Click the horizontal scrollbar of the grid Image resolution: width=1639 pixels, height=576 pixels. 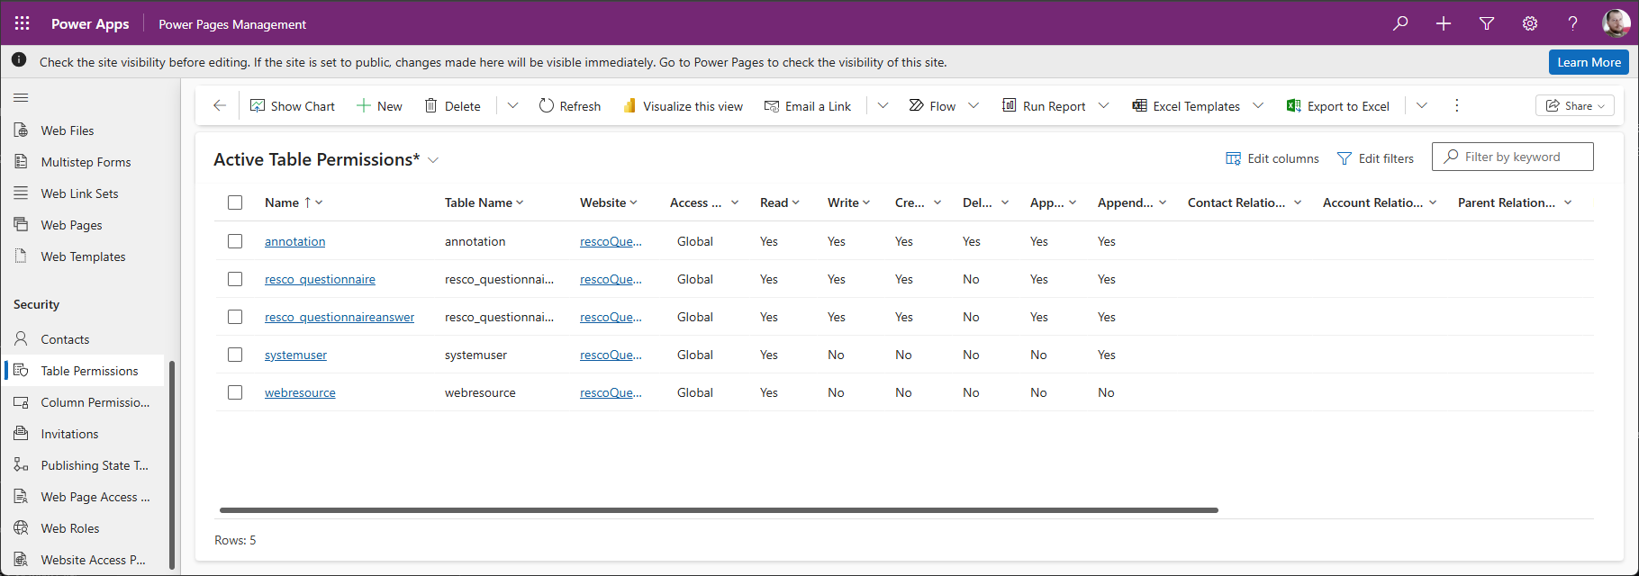click(719, 510)
